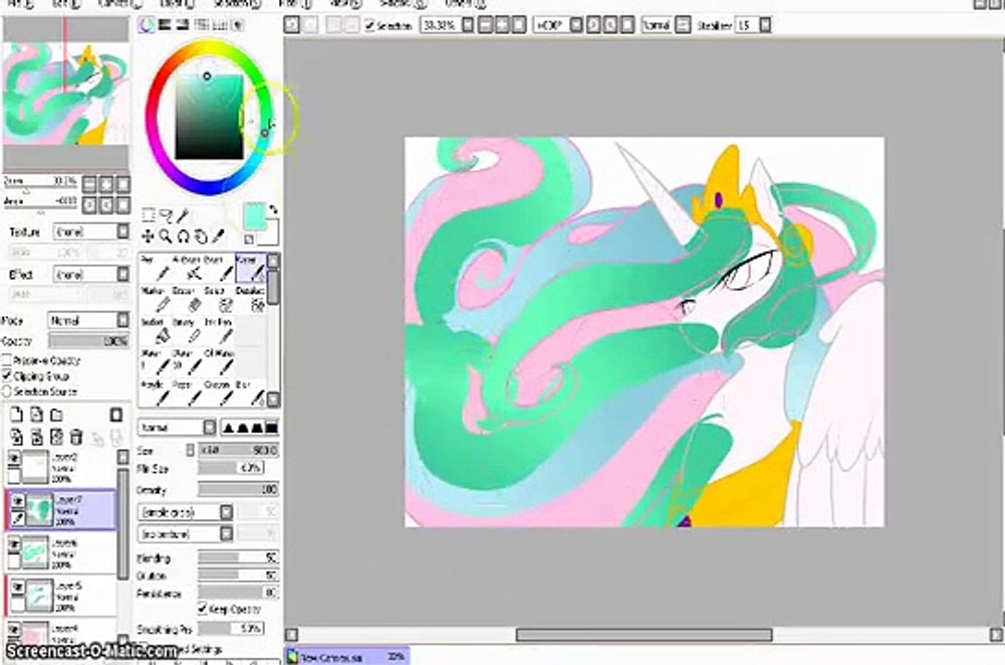
Task: Select the Pen brush
Action: click(x=156, y=269)
